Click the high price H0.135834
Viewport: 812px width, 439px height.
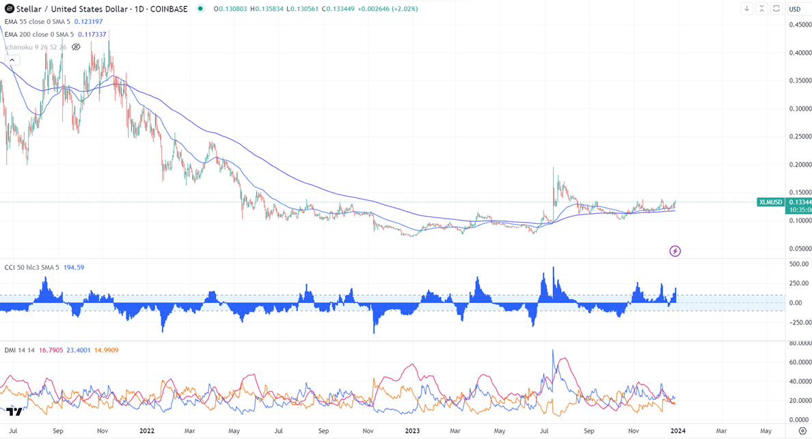coord(267,9)
